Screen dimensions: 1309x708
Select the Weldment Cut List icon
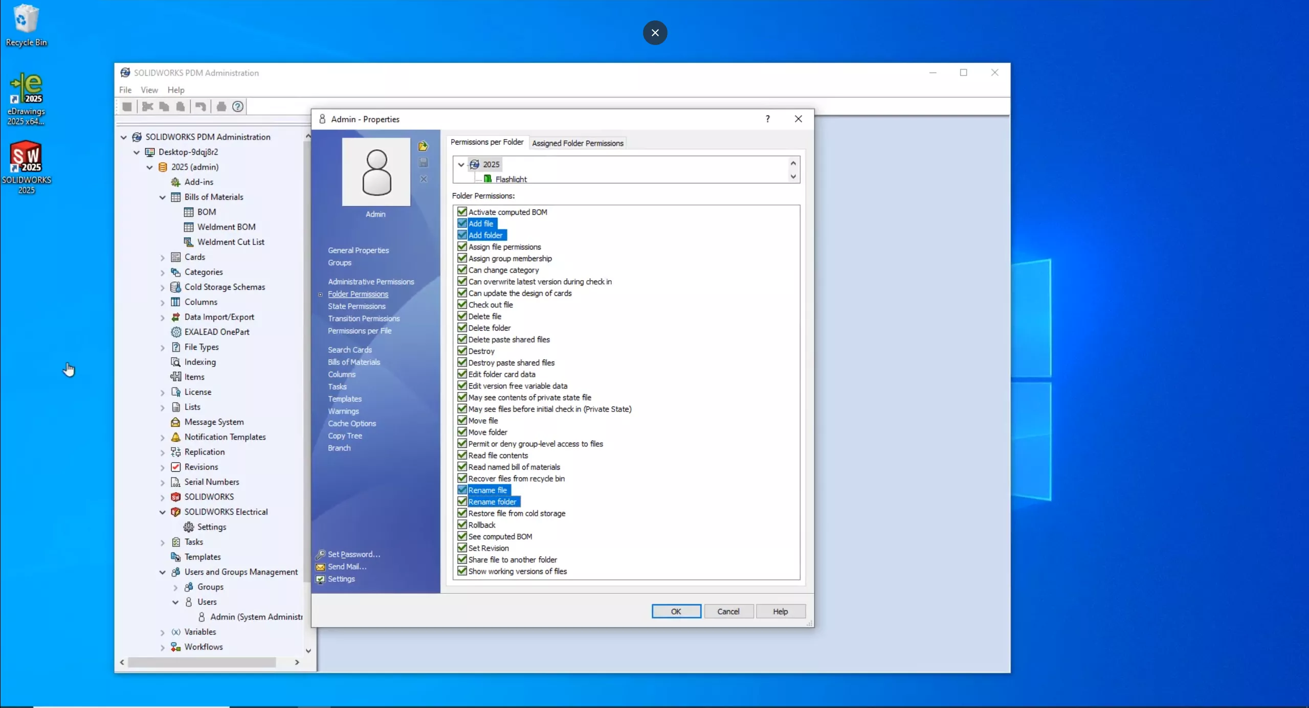pyautogui.click(x=188, y=242)
